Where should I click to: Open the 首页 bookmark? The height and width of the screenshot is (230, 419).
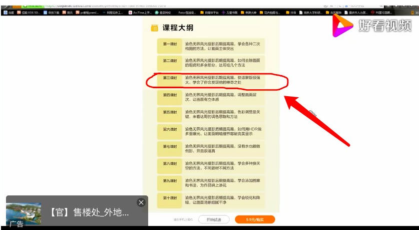[68, 13]
